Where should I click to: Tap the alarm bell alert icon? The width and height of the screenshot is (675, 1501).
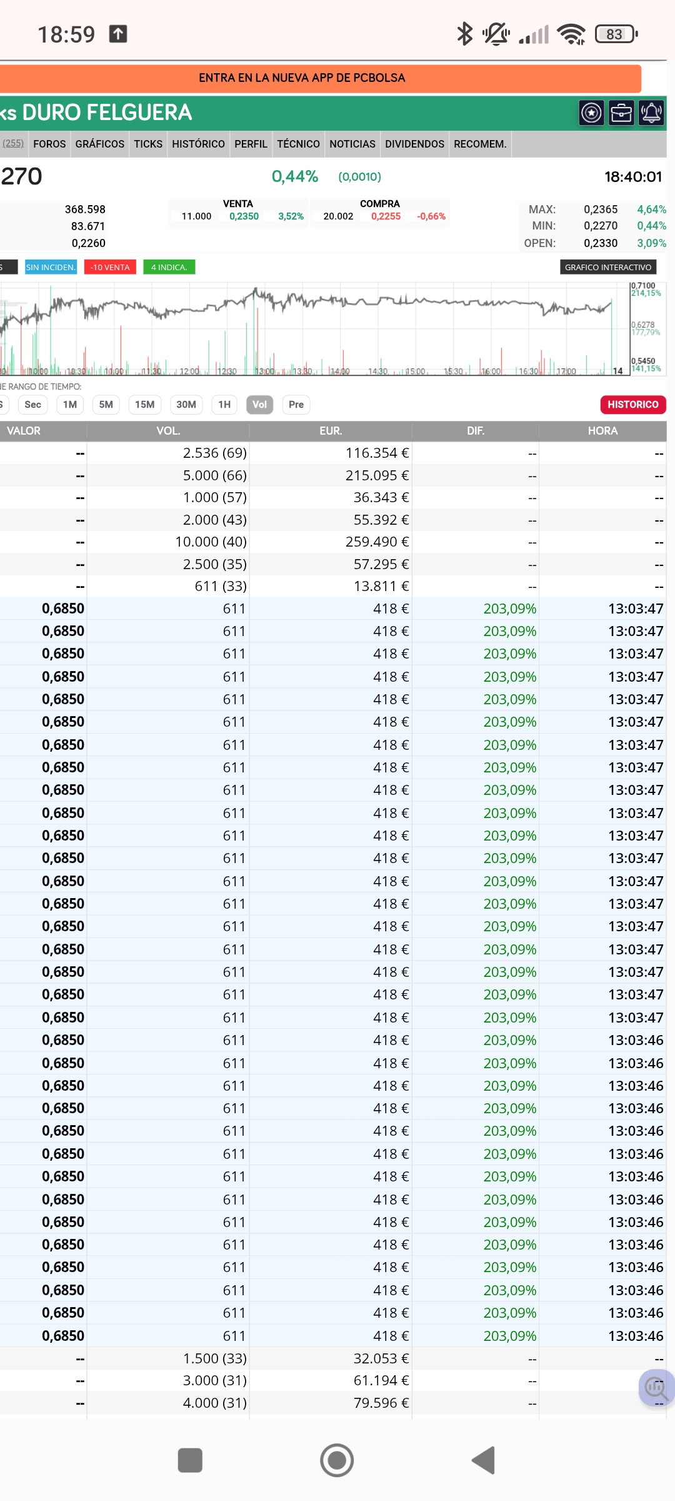pos(651,113)
